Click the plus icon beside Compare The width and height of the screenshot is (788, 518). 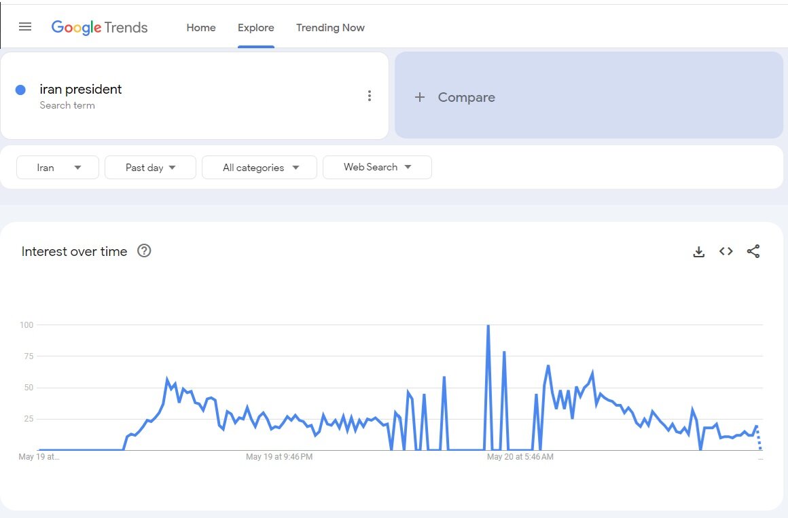click(x=420, y=97)
